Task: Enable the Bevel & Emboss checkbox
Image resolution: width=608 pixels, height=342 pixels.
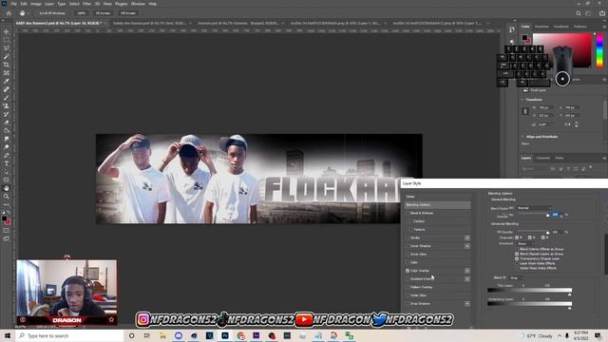Action: tap(408, 213)
